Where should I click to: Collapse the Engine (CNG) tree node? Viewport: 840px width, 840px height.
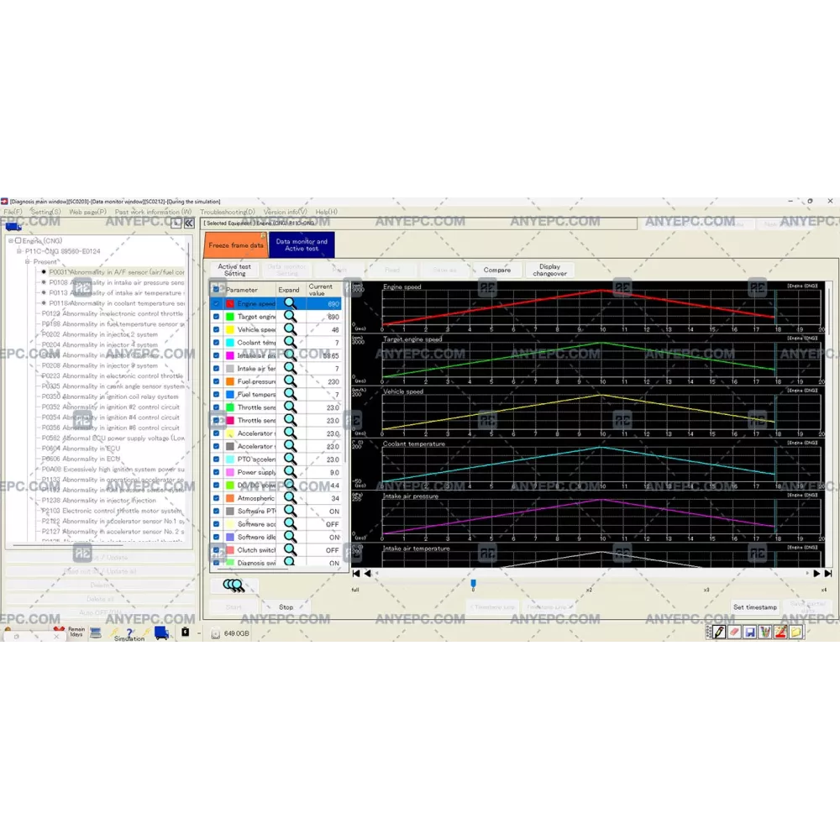(x=11, y=241)
